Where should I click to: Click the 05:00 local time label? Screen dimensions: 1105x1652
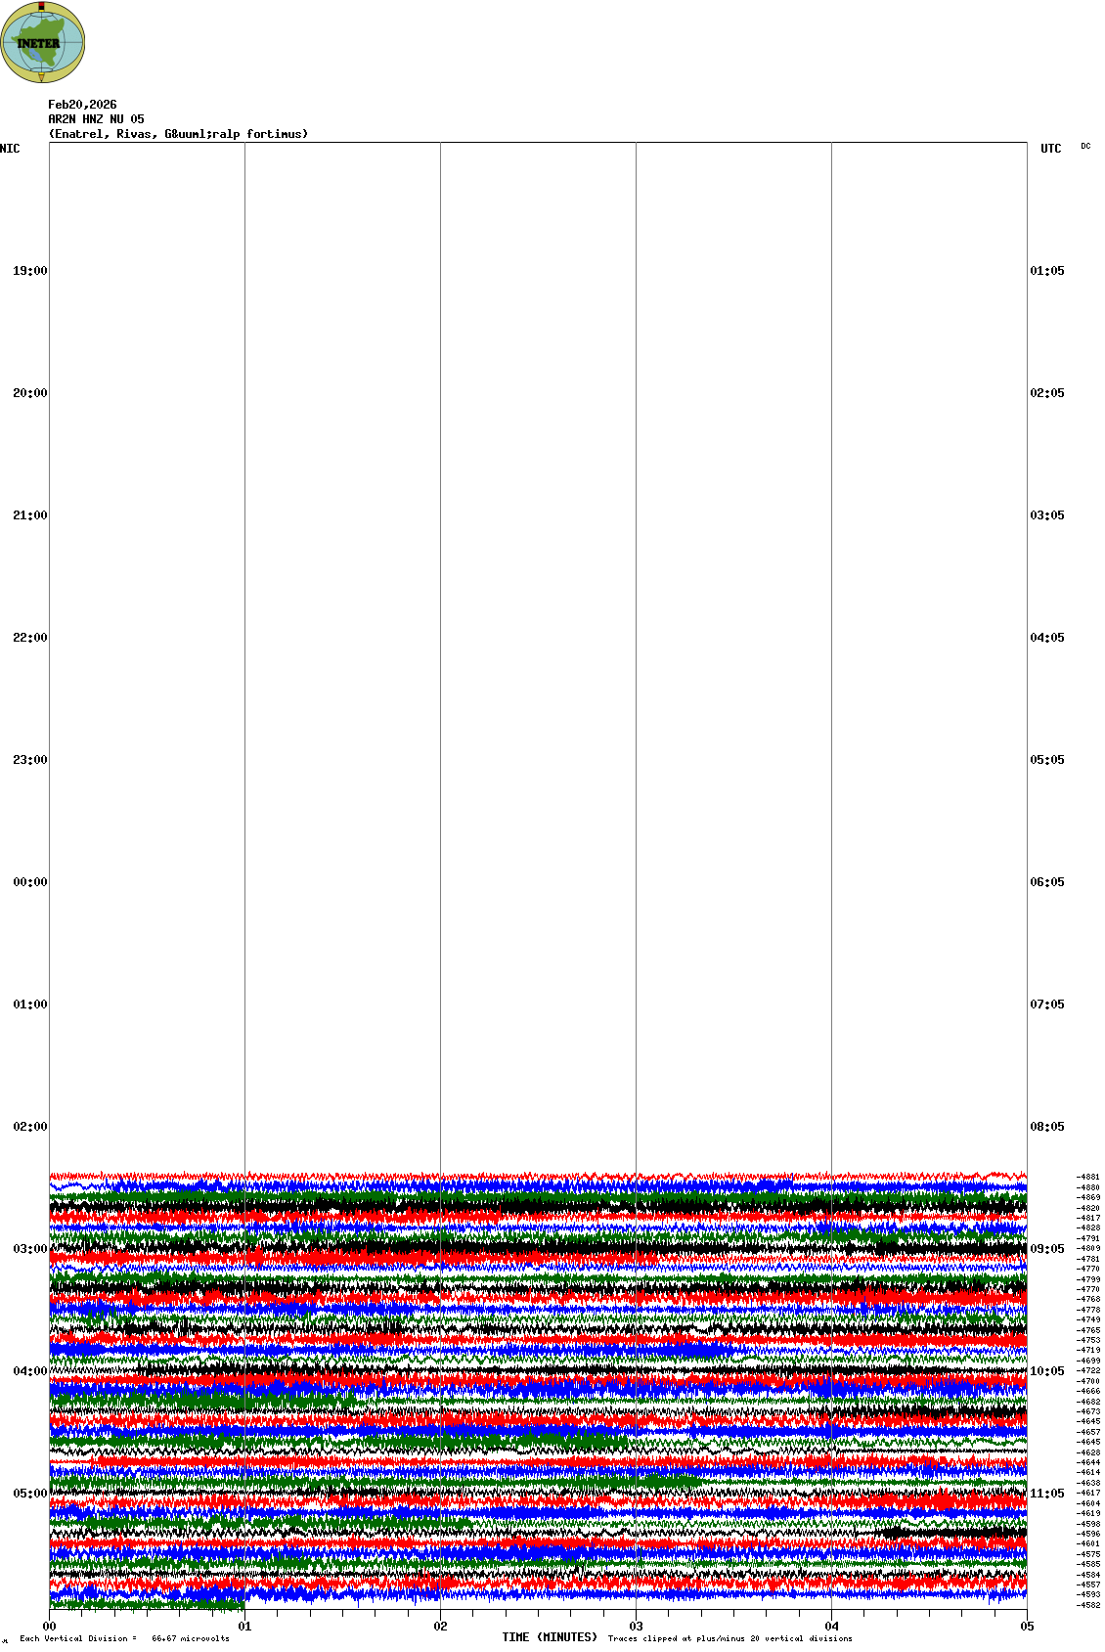pyautogui.click(x=29, y=1494)
